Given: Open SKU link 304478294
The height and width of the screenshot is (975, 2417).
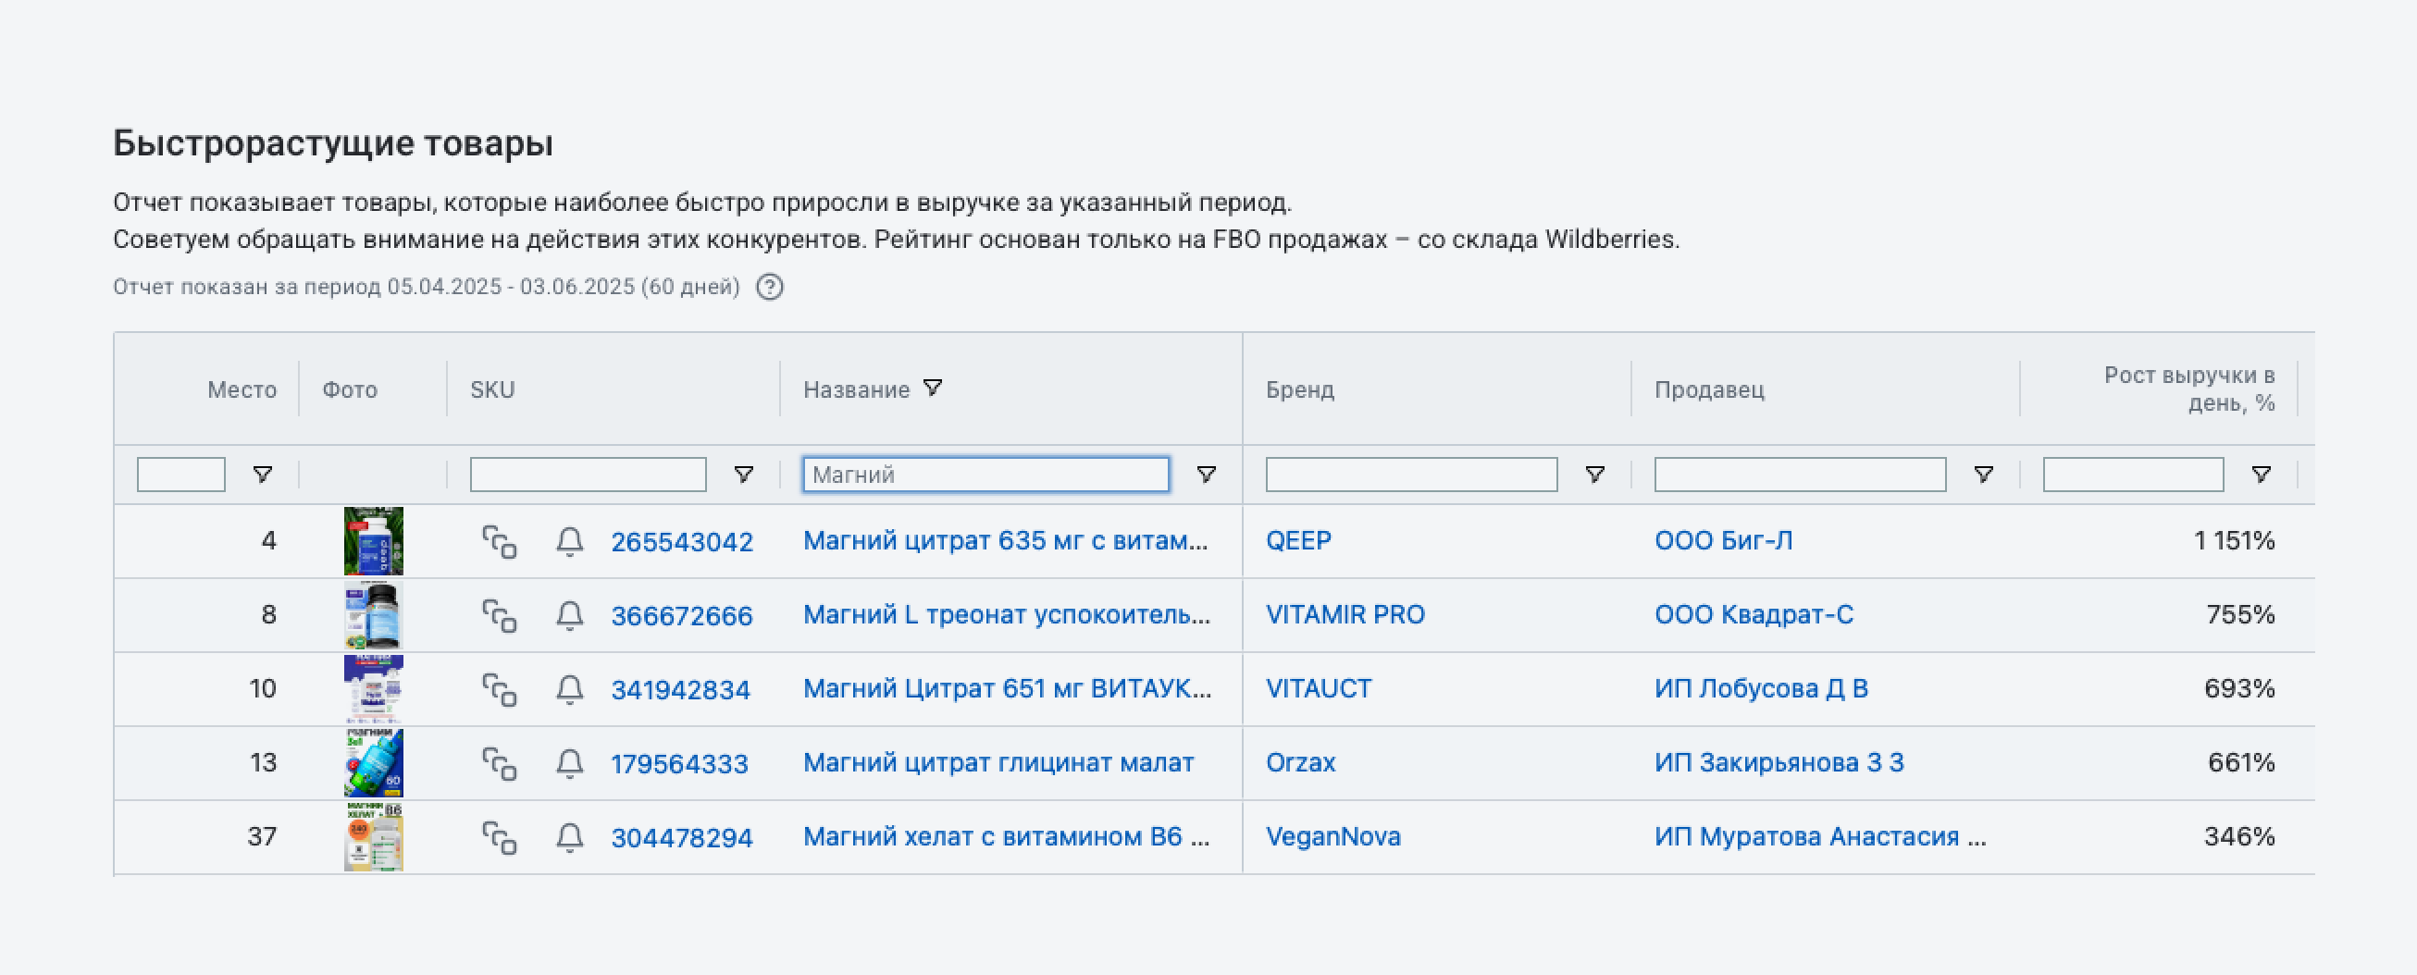Looking at the screenshot, I should point(682,838).
